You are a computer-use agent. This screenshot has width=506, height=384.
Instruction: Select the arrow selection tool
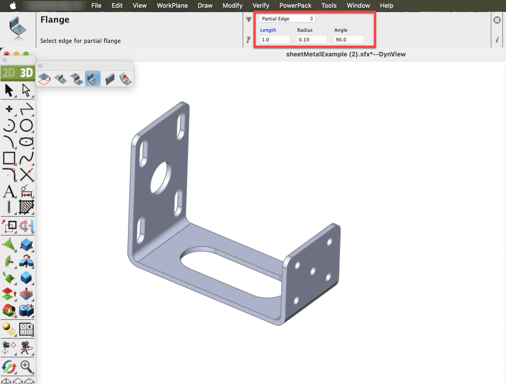pos(9,91)
